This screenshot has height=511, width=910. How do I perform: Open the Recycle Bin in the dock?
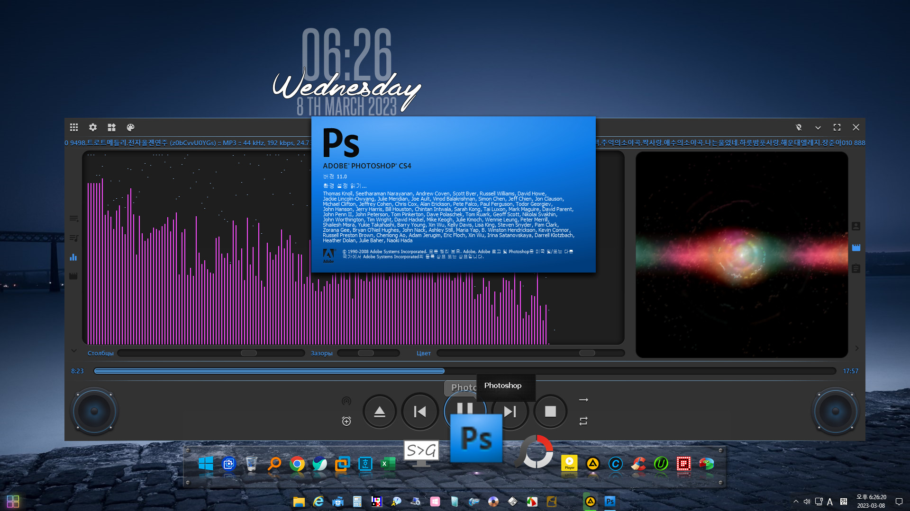252,464
